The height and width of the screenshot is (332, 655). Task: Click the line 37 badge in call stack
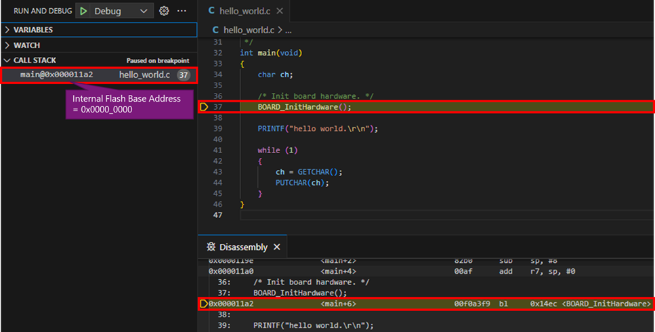183,75
